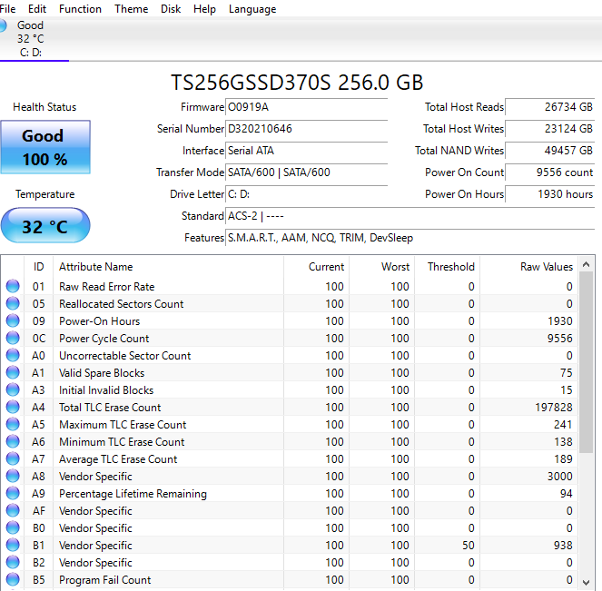The height and width of the screenshot is (591, 602).
Task: Click raw value 3000 in A8 row
Action: click(559, 477)
